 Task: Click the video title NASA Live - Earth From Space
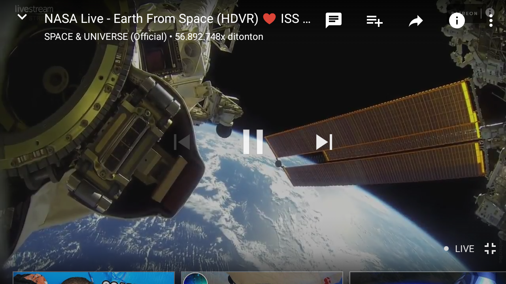point(177,19)
